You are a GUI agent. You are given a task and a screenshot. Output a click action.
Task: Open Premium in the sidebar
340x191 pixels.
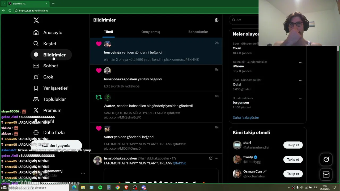47,110
